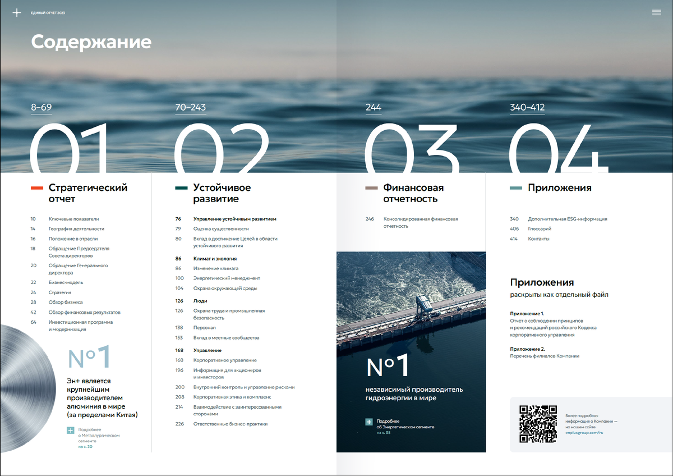
Task: Click the hydropower dam photo
Action: (411, 351)
